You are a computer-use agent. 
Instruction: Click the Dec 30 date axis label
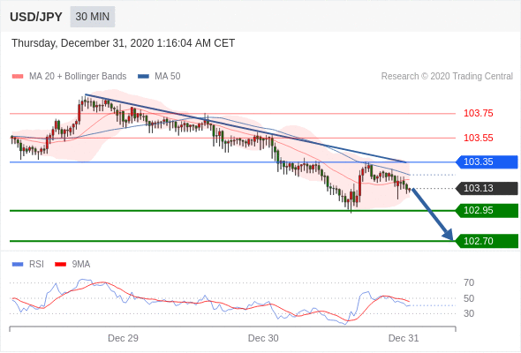click(263, 338)
